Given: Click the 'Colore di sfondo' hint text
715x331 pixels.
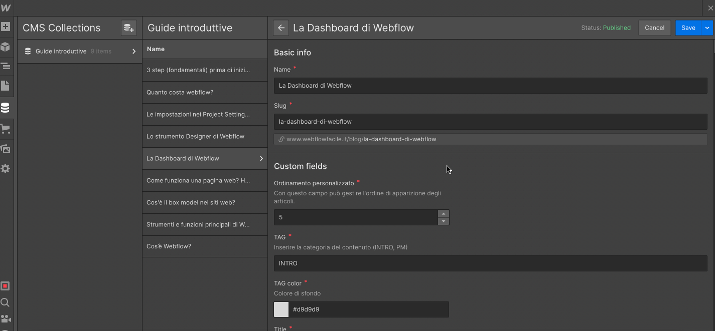Looking at the screenshot, I should pos(297,293).
